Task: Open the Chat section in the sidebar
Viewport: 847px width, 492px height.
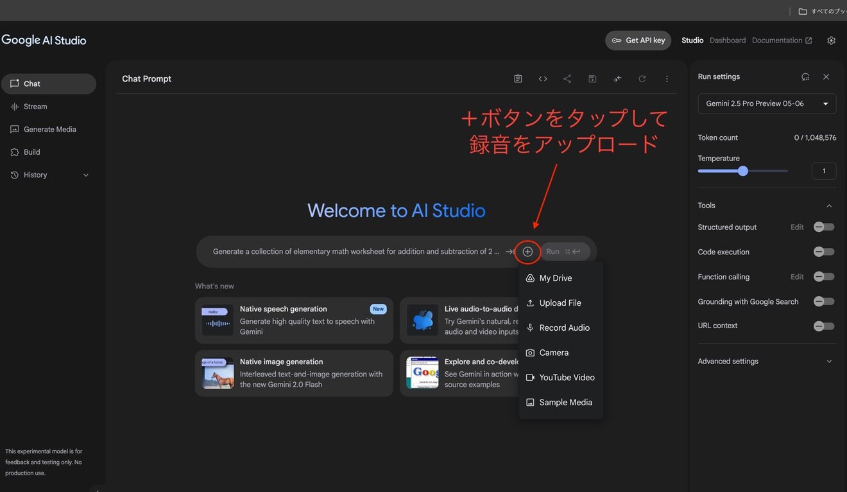Action: 49,83
